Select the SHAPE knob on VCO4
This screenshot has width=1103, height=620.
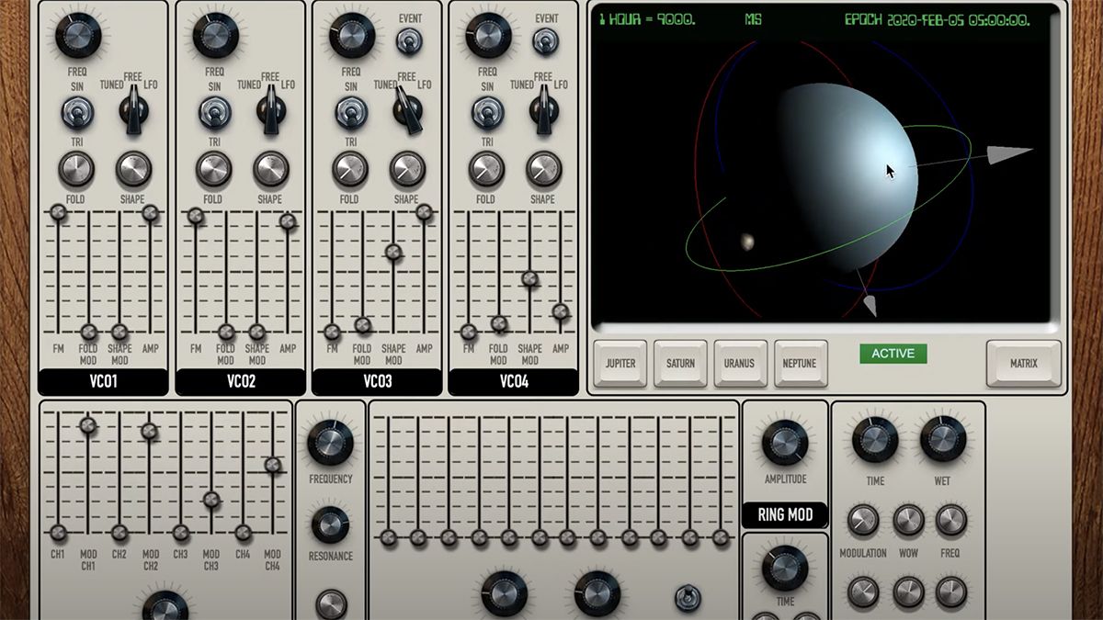point(543,170)
